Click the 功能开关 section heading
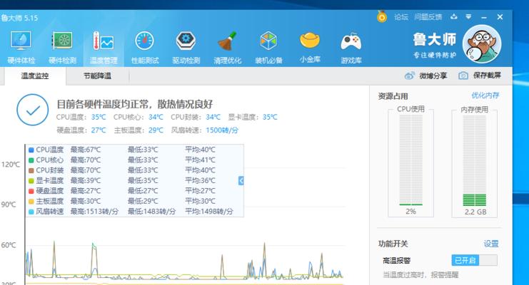Viewport: 529px width, 285px height. pyautogui.click(x=393, y=244)
